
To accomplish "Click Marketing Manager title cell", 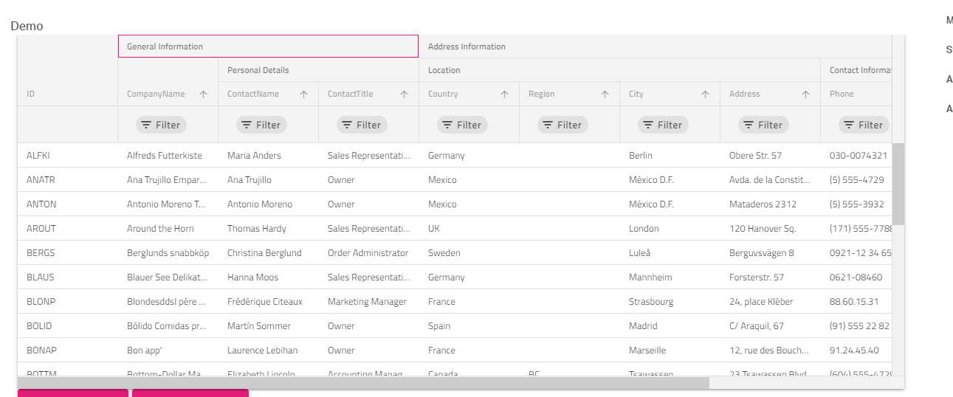I will click(368, 302).
